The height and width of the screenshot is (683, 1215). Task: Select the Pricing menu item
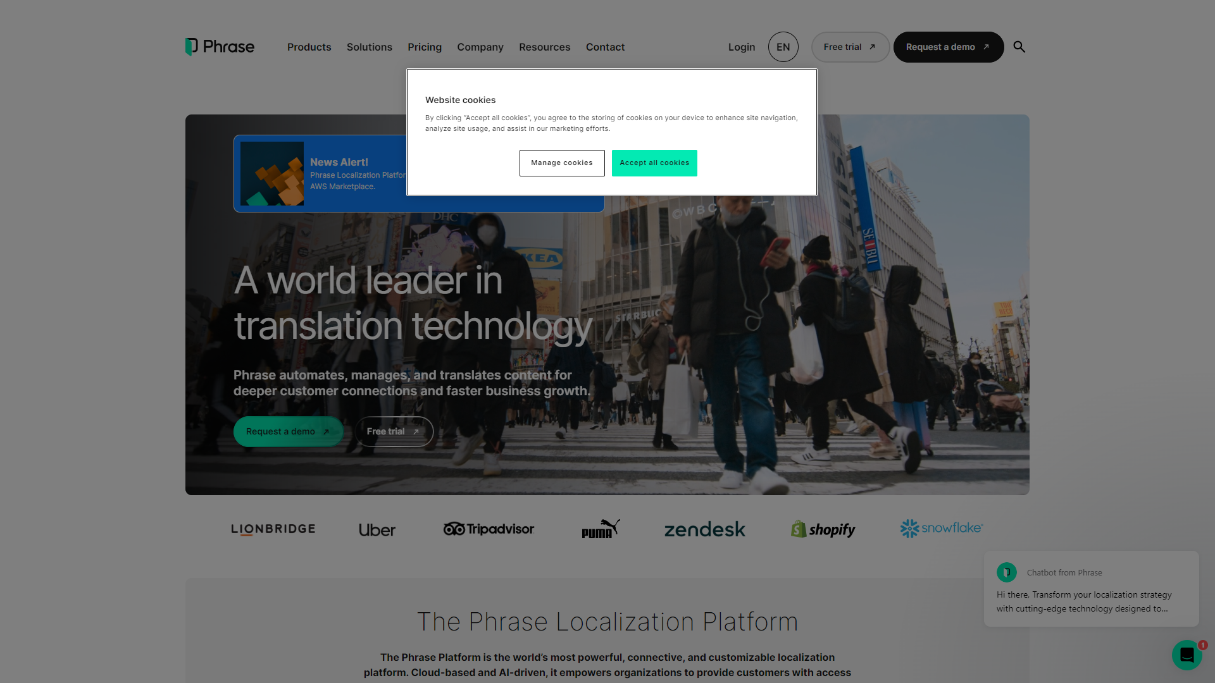[425, 47]
